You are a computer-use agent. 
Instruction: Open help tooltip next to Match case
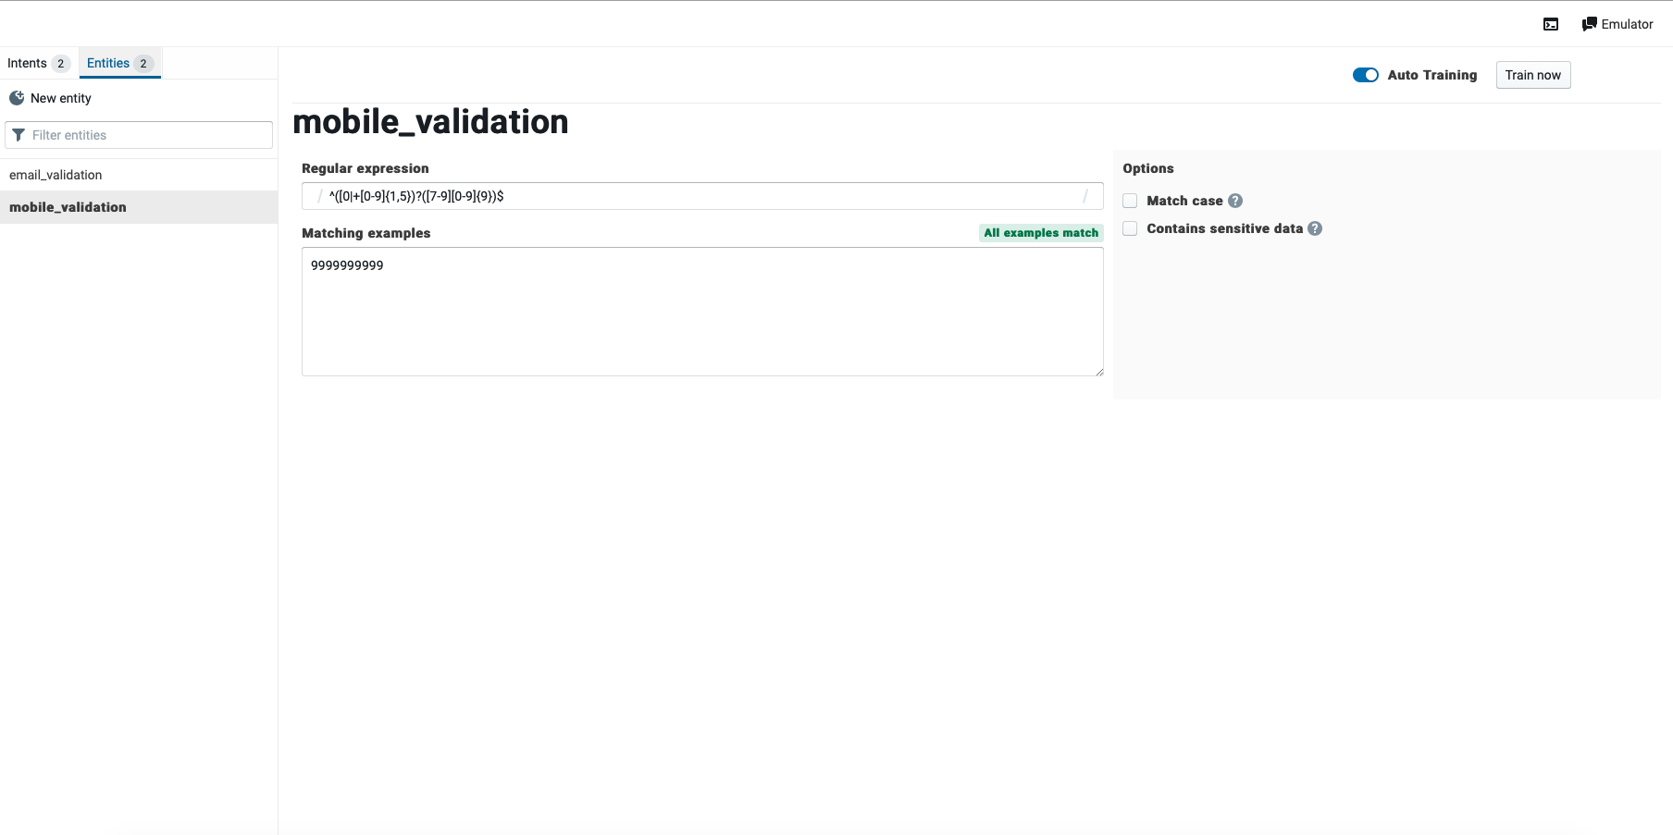tap(1234, 200)
